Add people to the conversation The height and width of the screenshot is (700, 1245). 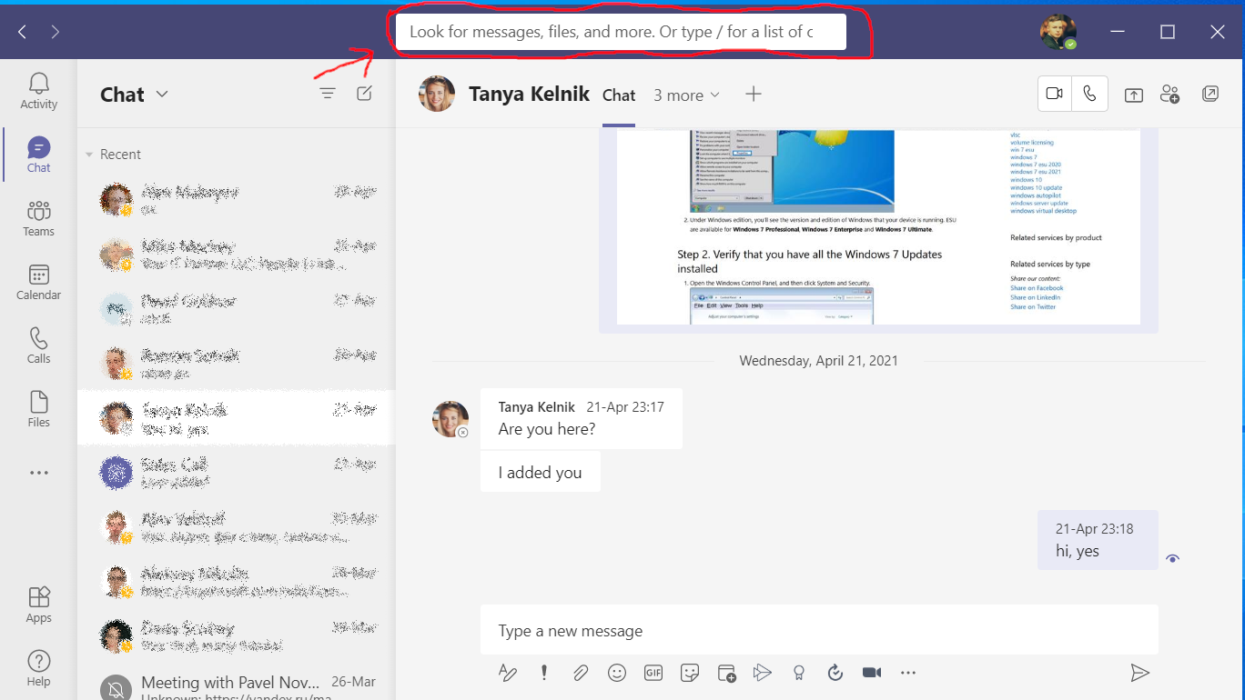tap(1170, 94)
